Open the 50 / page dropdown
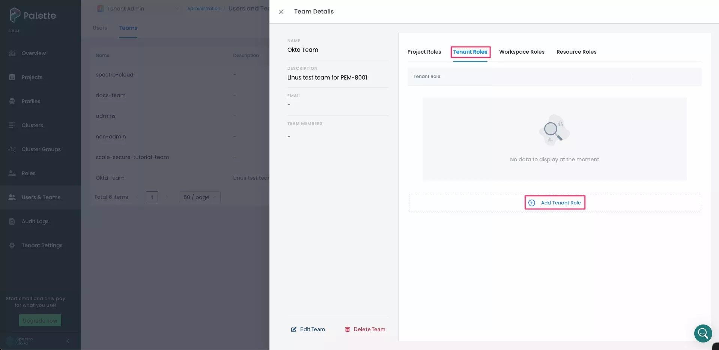Screen dimensions: 719x350 pyautogui.click(x=200, y=197)
